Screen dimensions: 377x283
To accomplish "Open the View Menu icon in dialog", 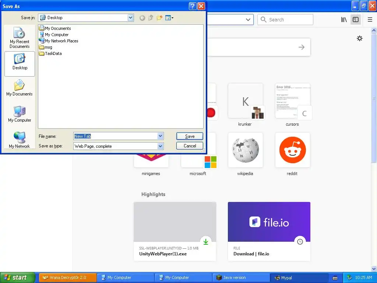I will point(169,18).
